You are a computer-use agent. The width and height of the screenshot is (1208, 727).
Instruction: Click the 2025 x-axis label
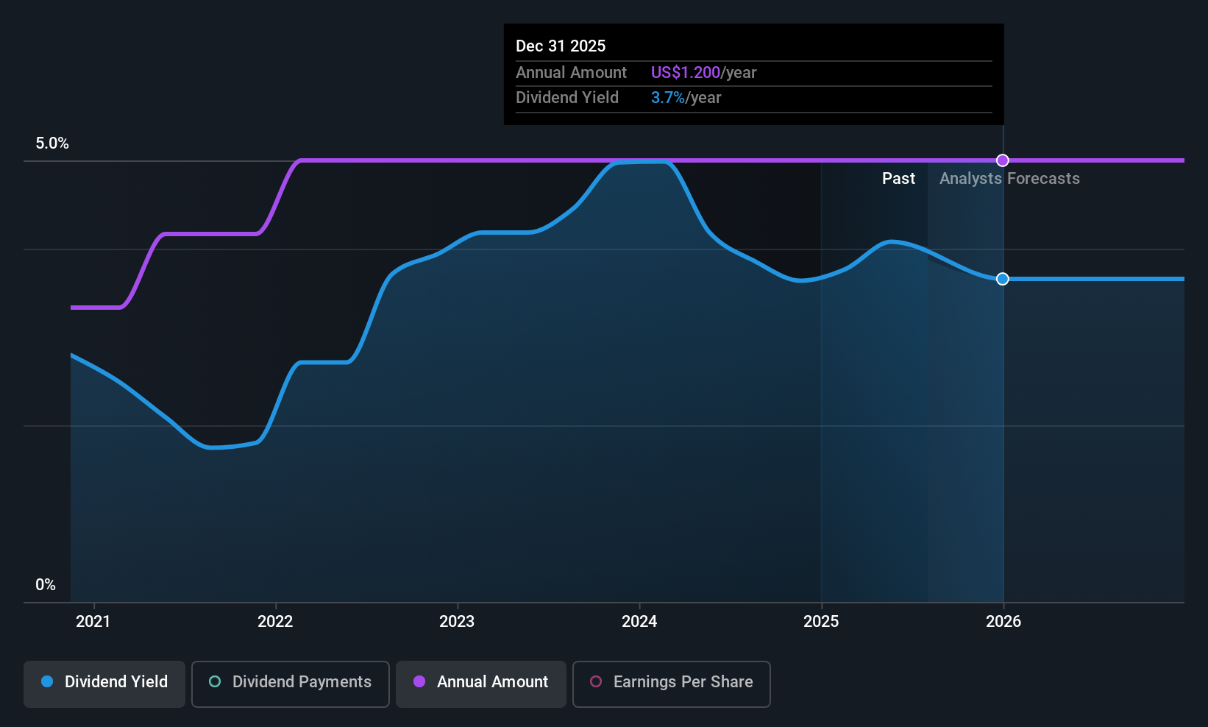point(821,622)
